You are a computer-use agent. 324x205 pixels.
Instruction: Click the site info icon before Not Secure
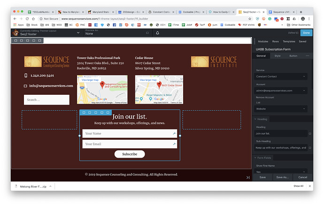point(41,19)
